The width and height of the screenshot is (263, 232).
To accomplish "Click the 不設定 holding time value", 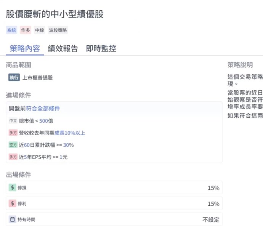I will [211, 219].
